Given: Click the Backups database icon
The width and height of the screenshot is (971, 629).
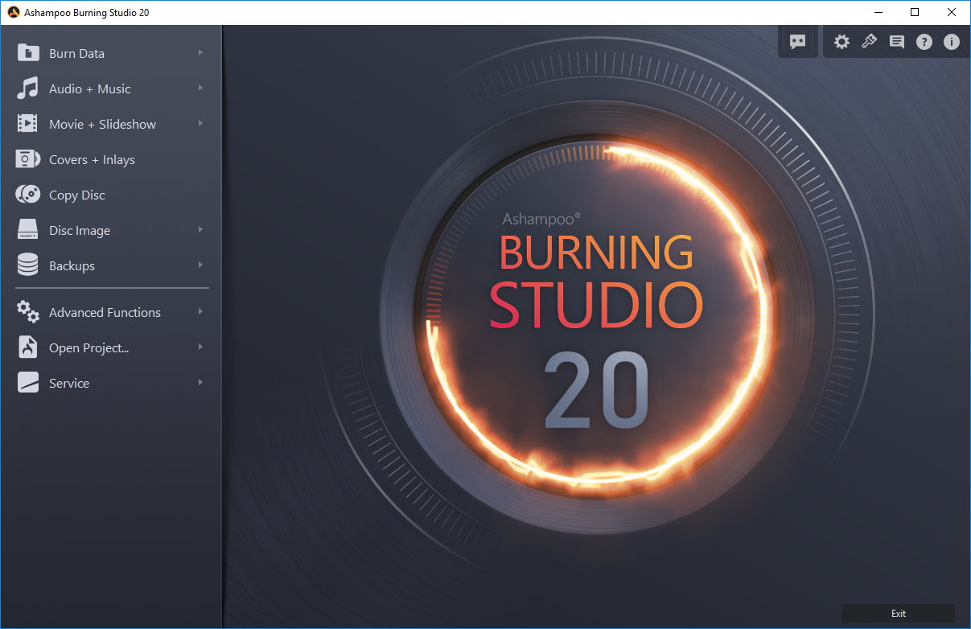Looking at the screenshot, I should (x=28, y=265).
